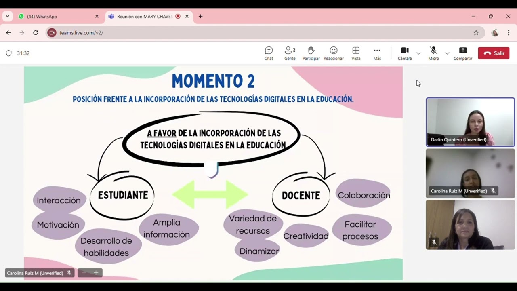Open a new browser tab
Image resolution: width=517 pixels, height=291 pixels.
click(200, 17)
